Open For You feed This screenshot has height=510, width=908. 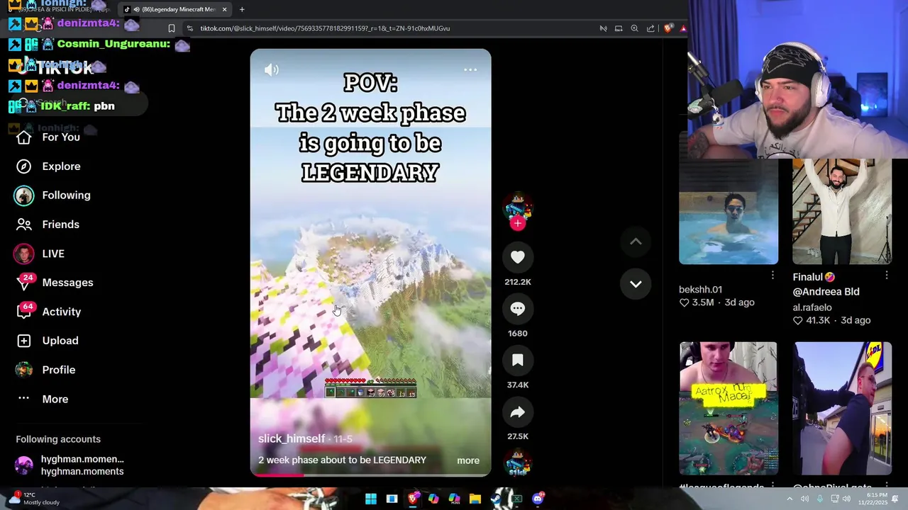[48, 137]
